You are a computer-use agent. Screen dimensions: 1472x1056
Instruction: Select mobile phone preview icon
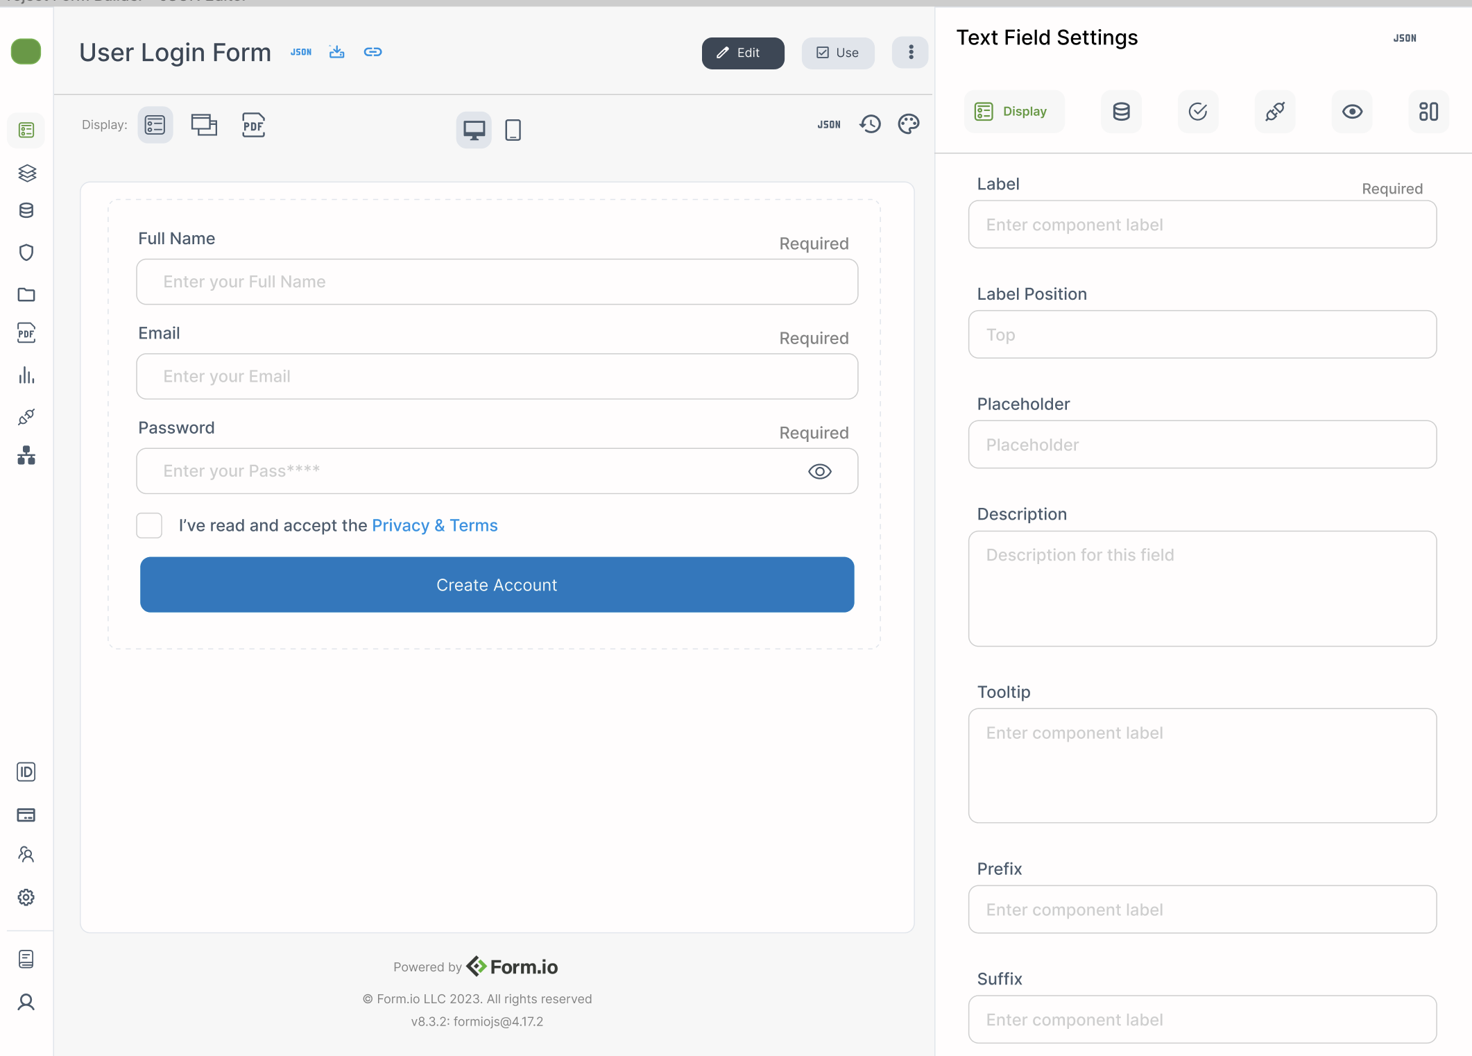[x=513, y=130]
